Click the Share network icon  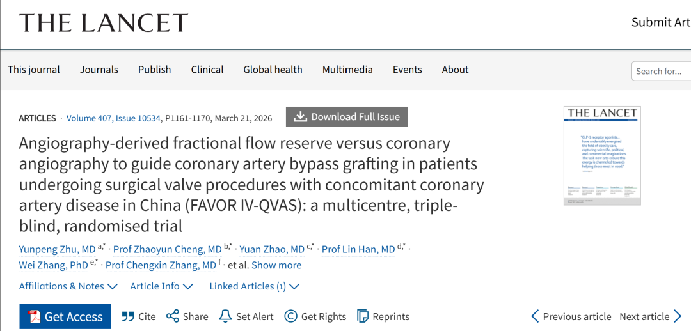172,316
